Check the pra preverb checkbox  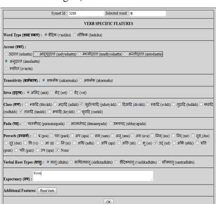tap(35, 135)
